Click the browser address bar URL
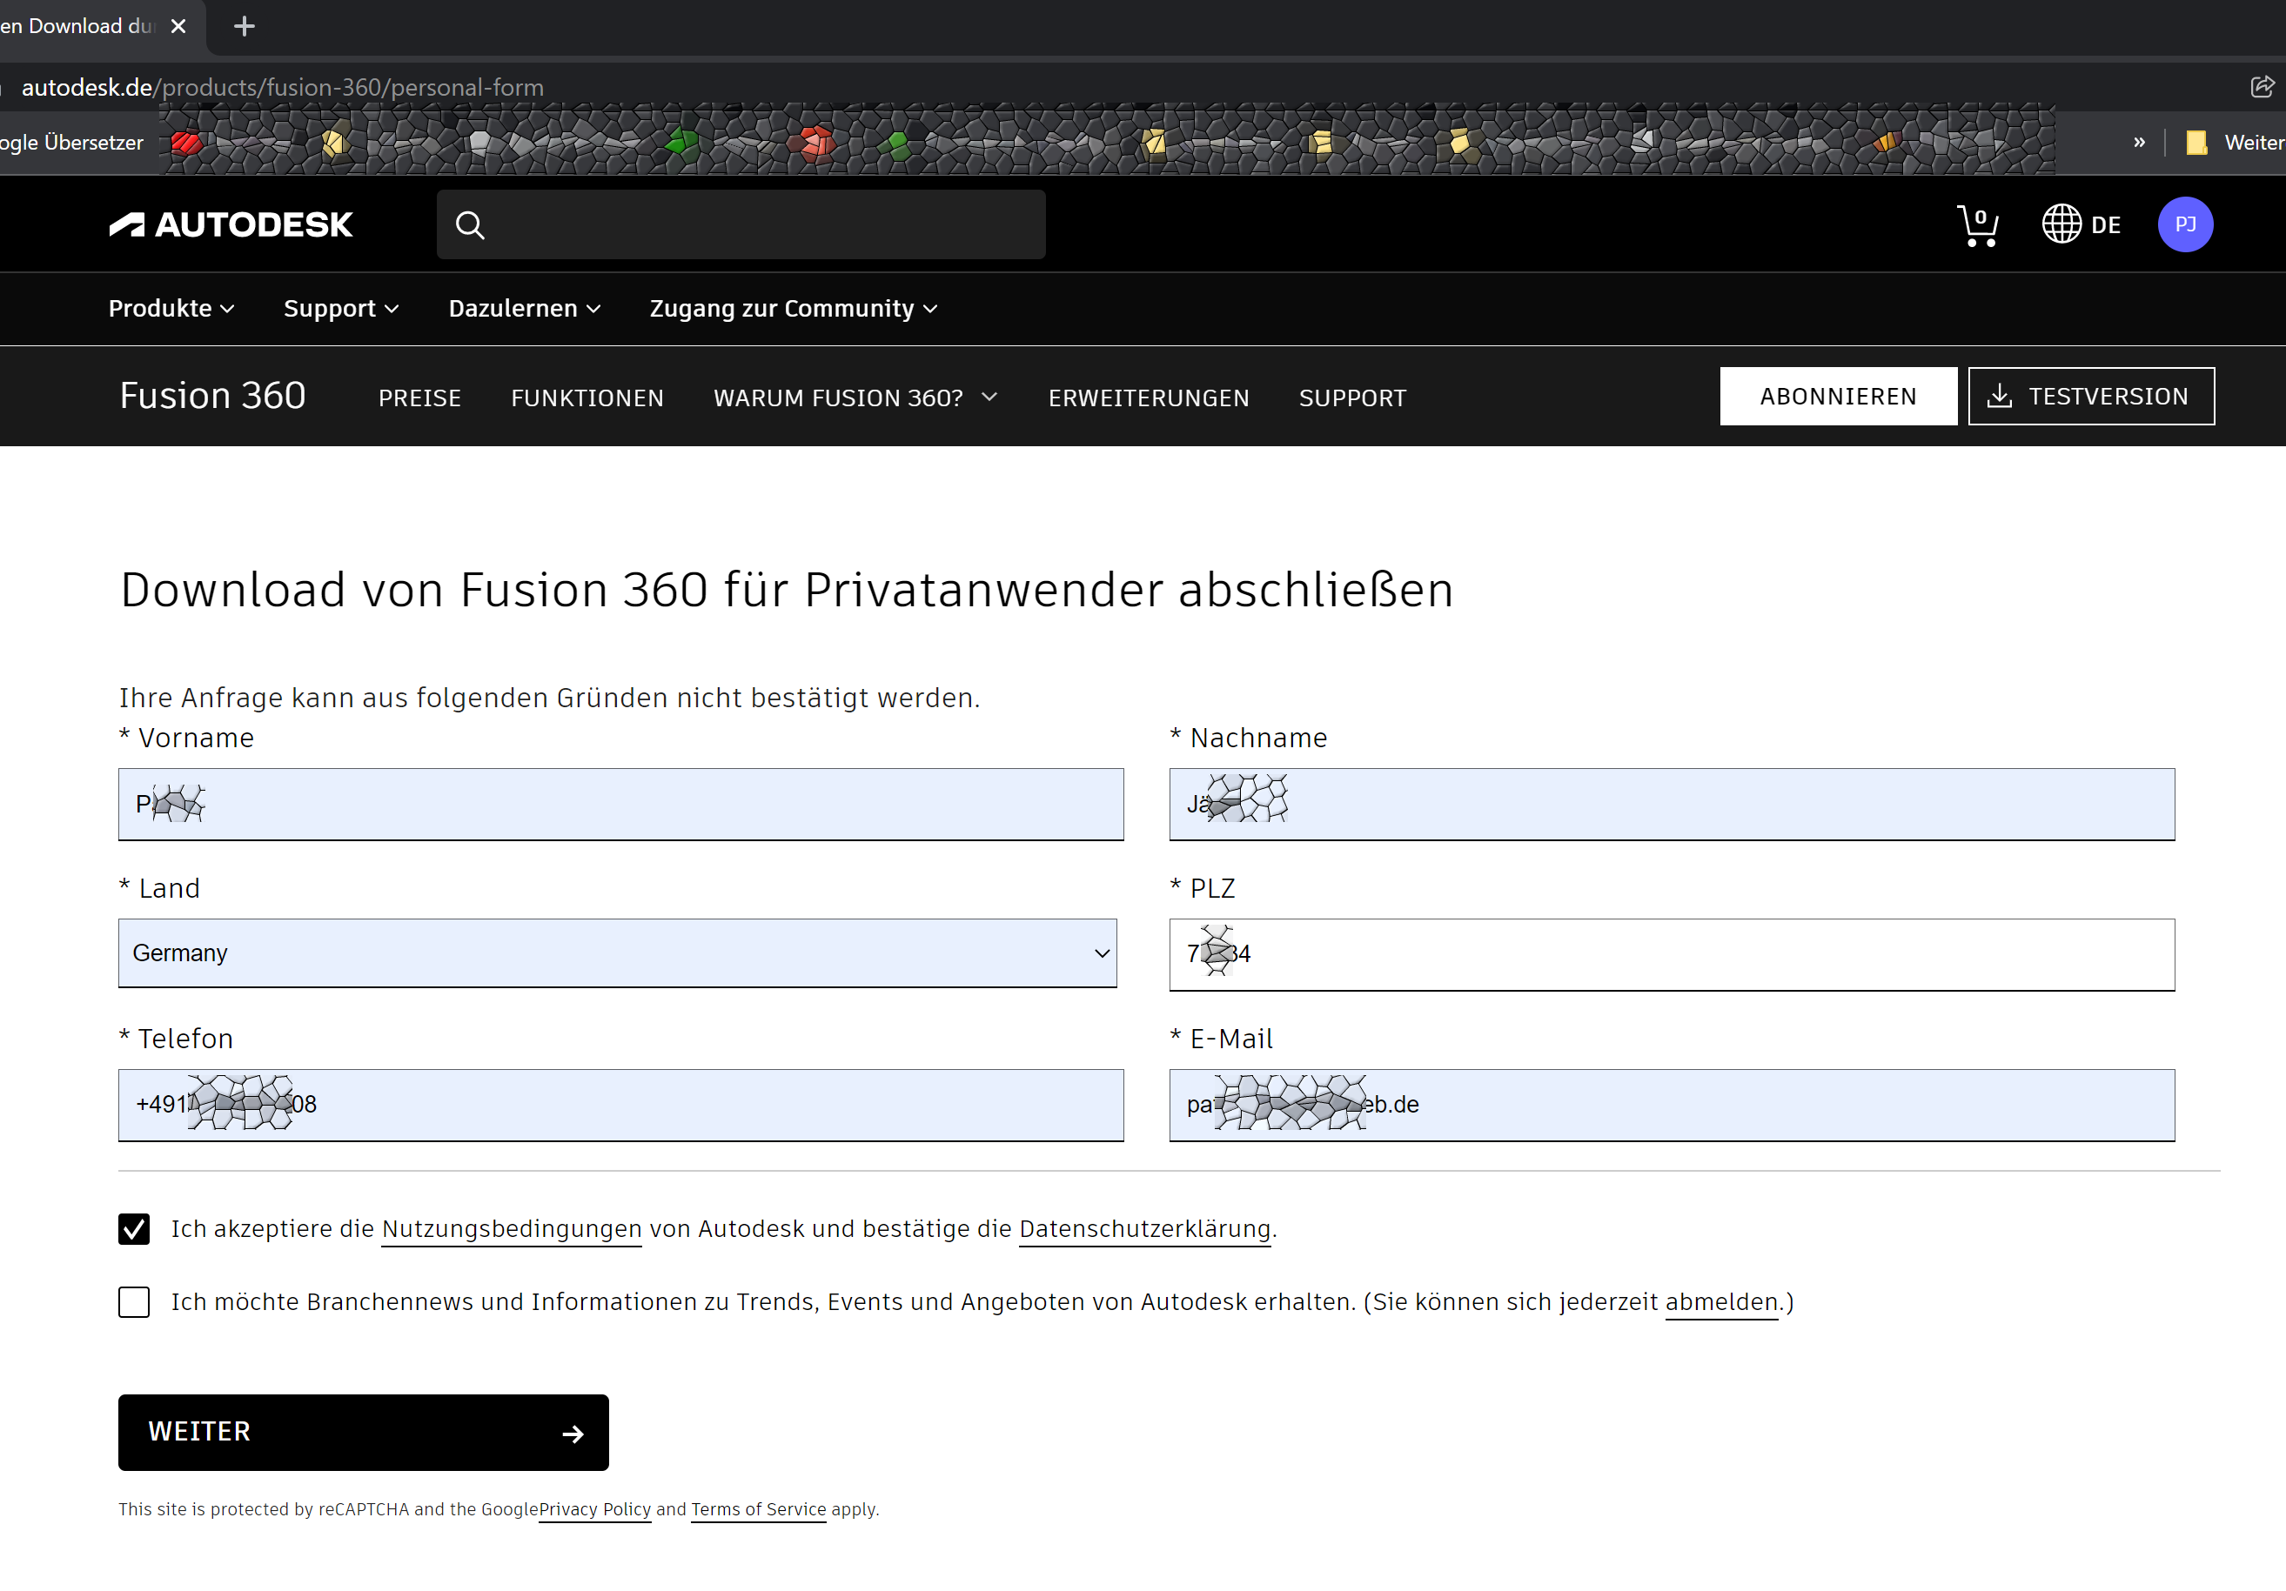This screenshot has width=2286, height=1591. (283, 88)
